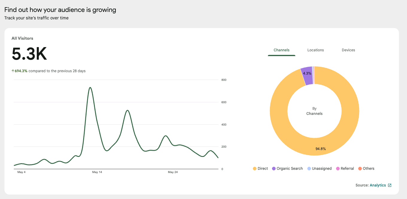The image size is (407, 199).
Task: Click the green up arrow beside 694.3%
Action: (x=13, y=71)
